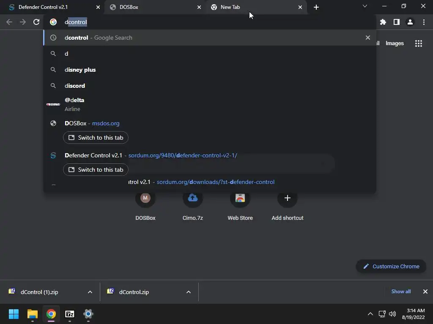Open File Explorer from the taskbar
This screenshot has height=324, width=433.
(32, 314)
